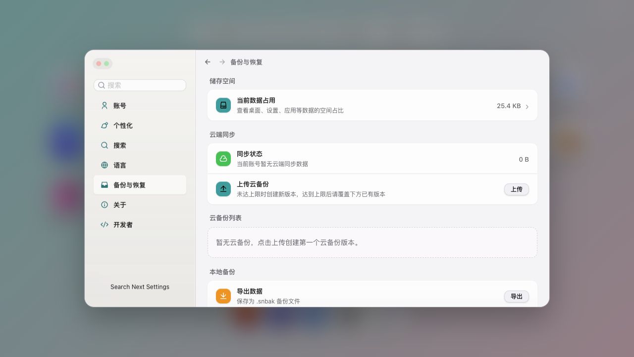
Task: Click the red close window button
Action: (99, 63)
